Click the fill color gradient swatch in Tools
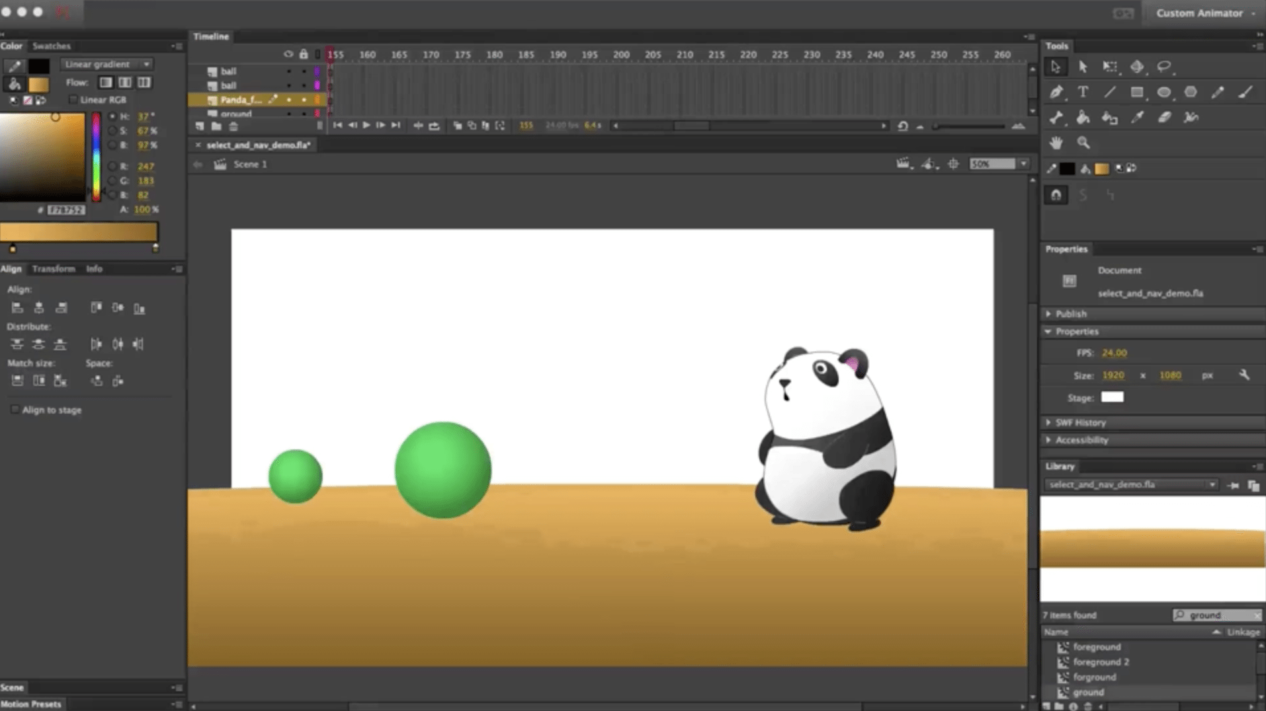The height and width of the screenshot is (711, 1266). (1102, 169)
